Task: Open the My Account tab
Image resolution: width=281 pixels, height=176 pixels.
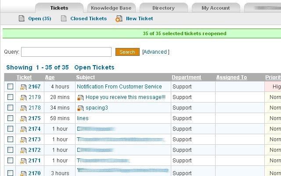Action: point(216,8)
